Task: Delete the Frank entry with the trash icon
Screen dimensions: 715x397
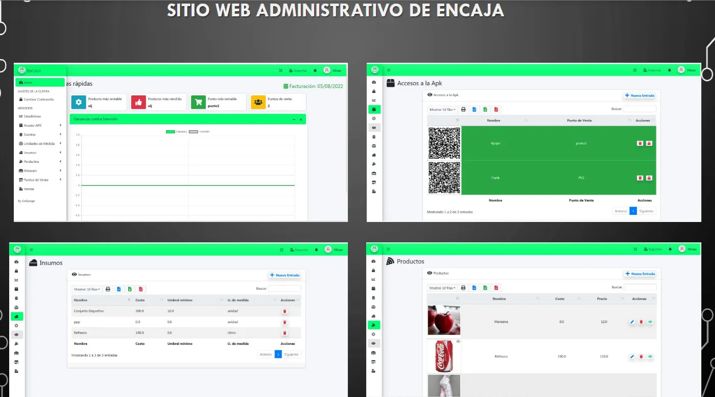Action: tap(640, 178)
